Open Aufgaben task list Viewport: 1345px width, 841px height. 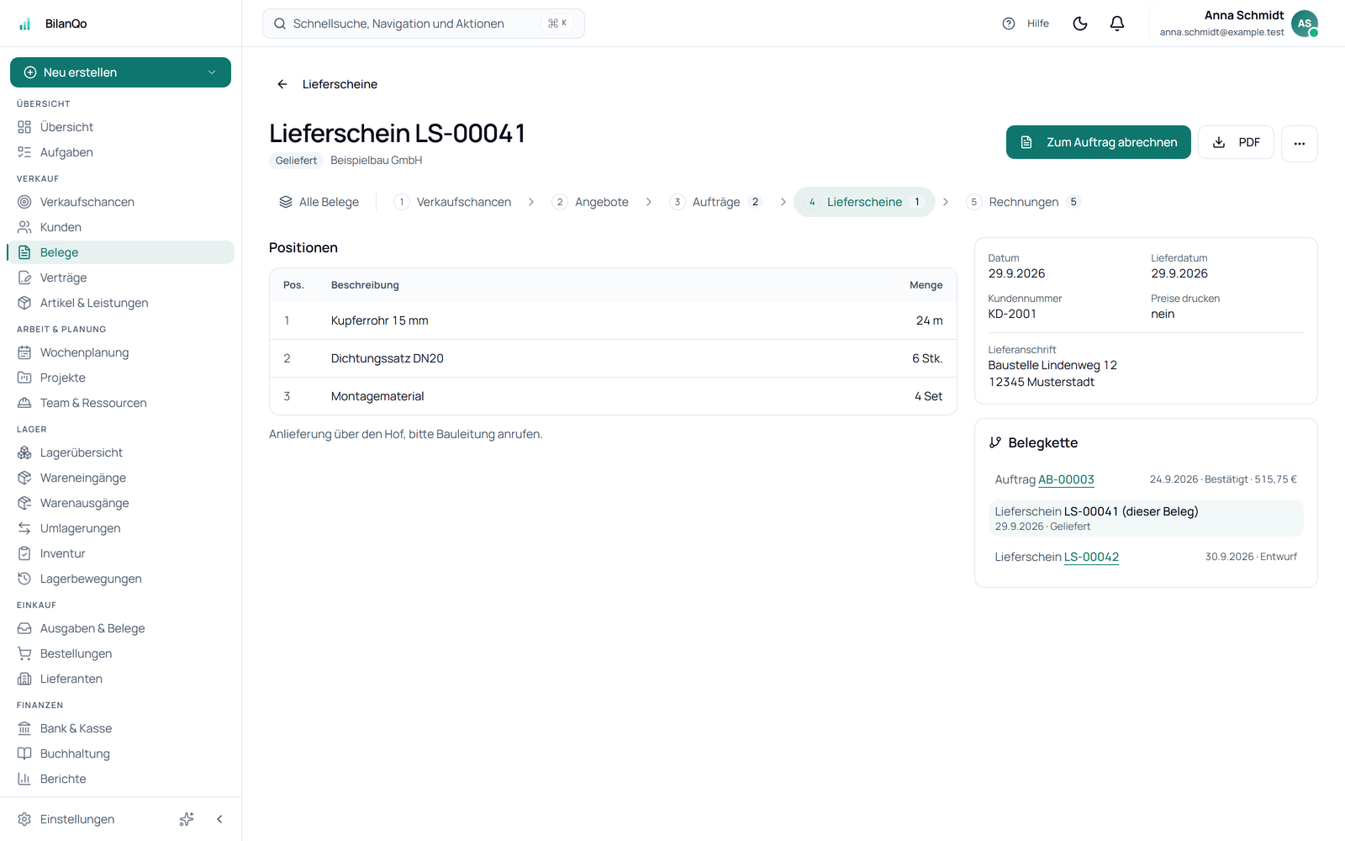(x=120, y=152)
